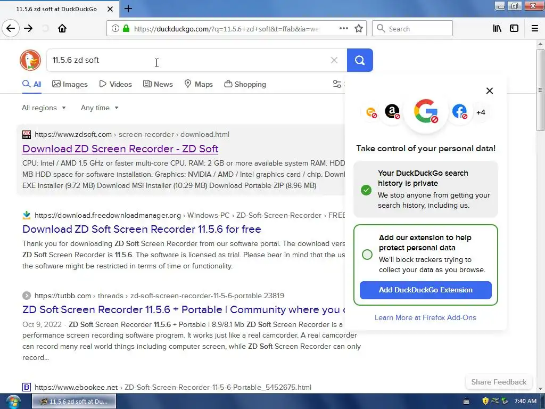
Task: Click the zdsoft.com result favicon
Action: [27, 135]
